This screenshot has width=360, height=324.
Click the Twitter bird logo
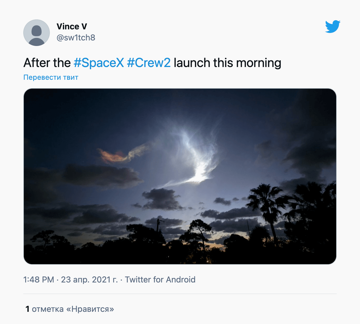pos(333,27)
